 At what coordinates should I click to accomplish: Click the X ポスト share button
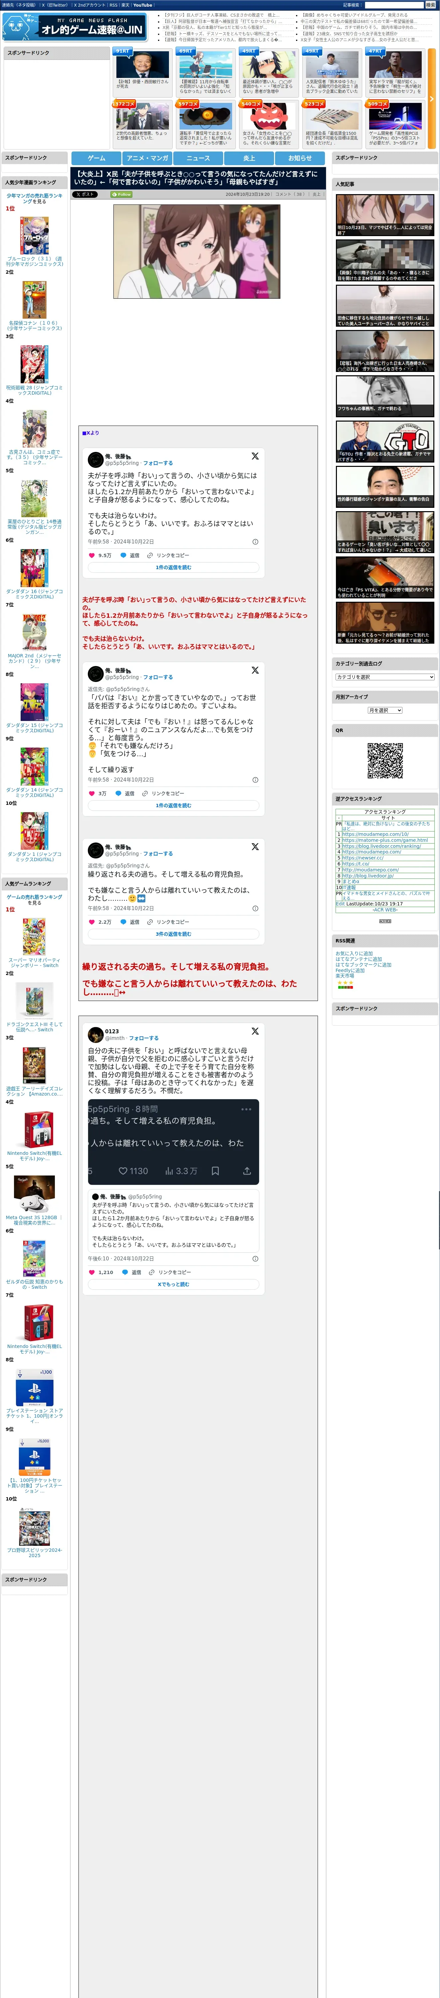click(x=85, y=195)
